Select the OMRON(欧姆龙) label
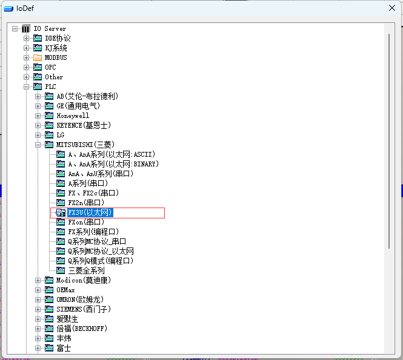Screen dimensions: 403x360 point(80,299)
